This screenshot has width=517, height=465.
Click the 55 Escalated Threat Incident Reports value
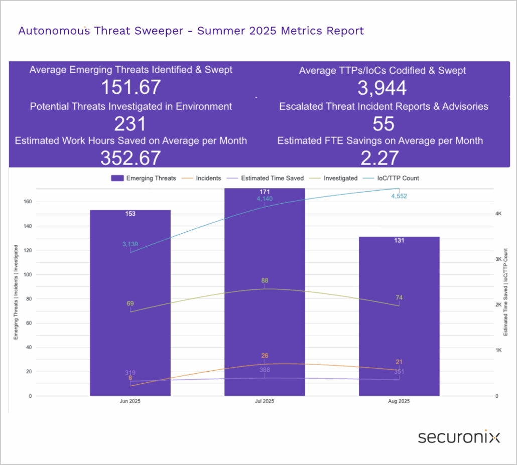pos(383,124)
